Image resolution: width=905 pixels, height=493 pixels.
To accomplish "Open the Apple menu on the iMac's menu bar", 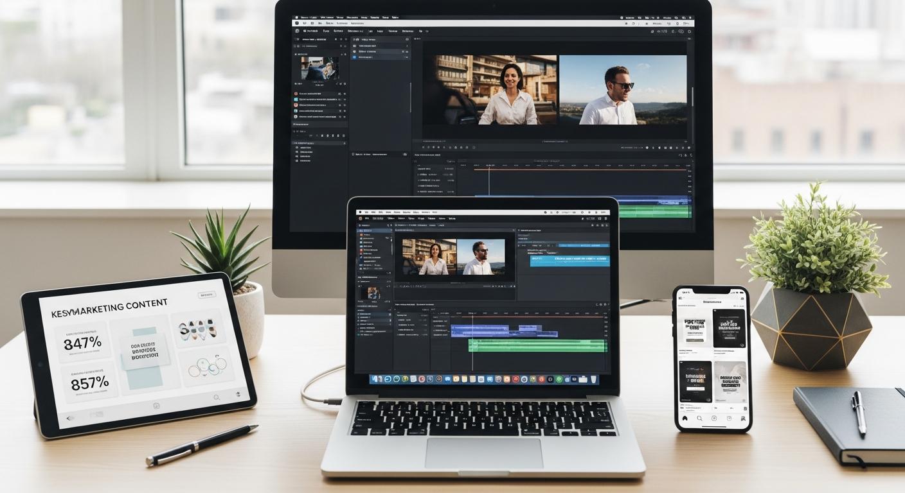I will point(297,16).
